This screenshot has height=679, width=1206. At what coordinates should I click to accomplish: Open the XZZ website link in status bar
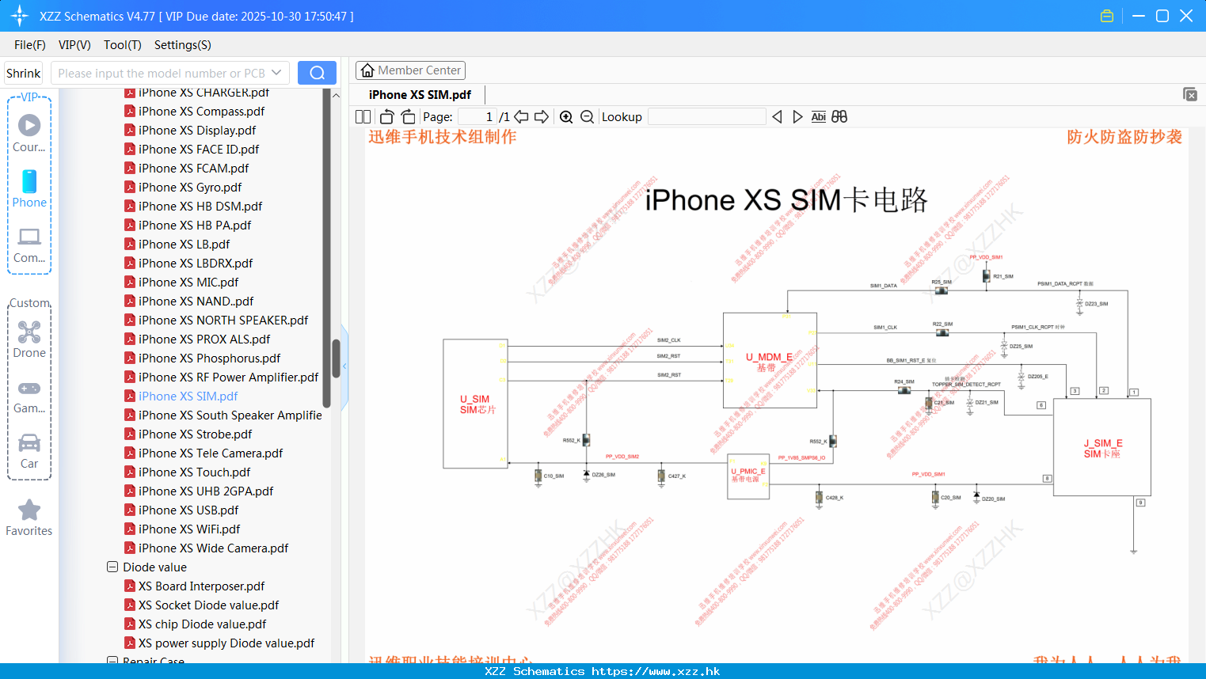tap(656, 671)
